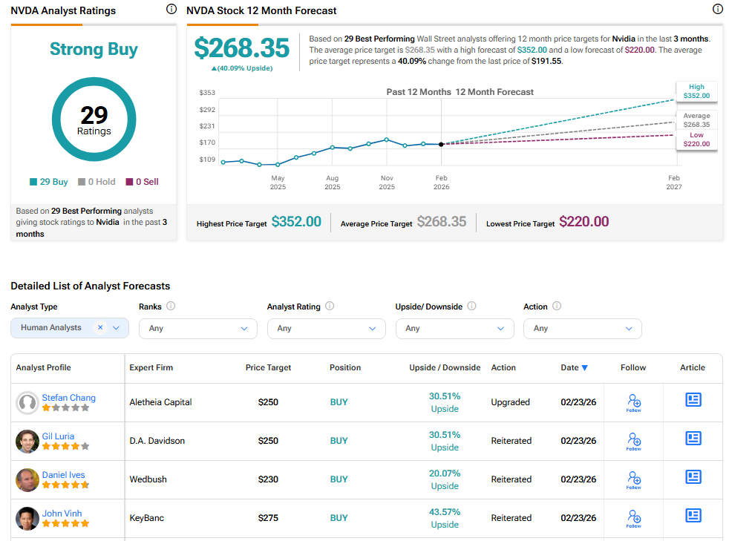Remove the Human Analysts filter chip

tap(100, 327)
